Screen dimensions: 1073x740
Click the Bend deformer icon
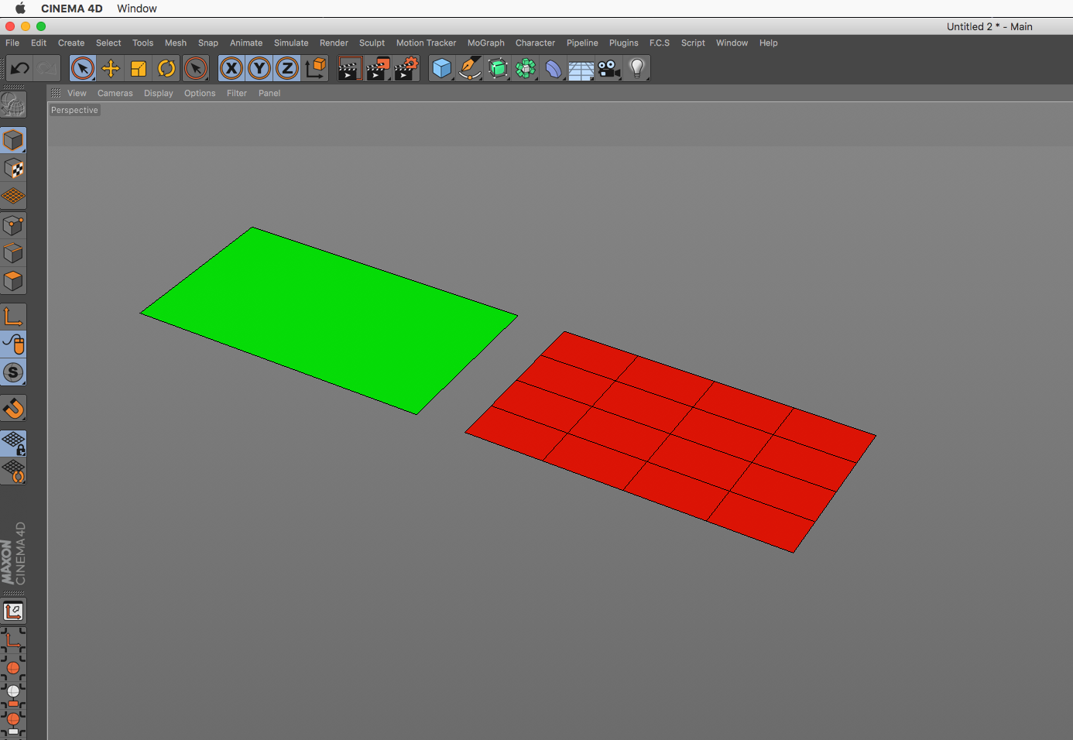coord(554,68)
